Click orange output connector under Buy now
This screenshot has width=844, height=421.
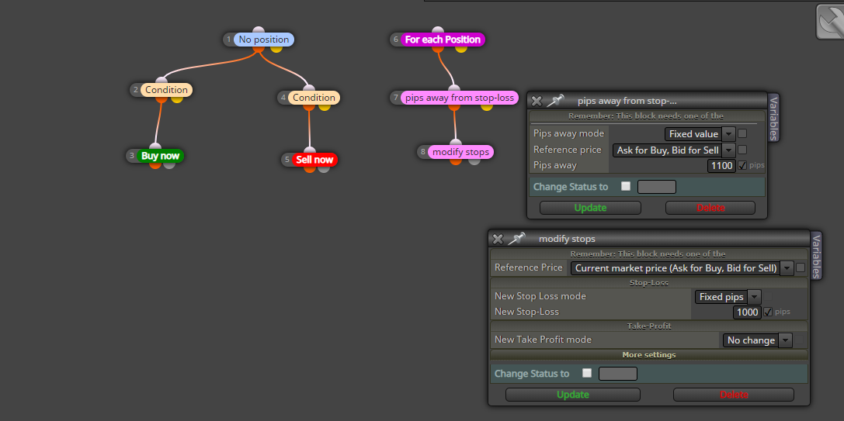point(155,164)
